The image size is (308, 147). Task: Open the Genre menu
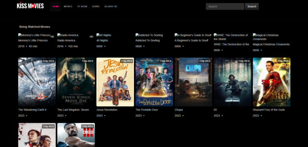click(x=96, y=6)
